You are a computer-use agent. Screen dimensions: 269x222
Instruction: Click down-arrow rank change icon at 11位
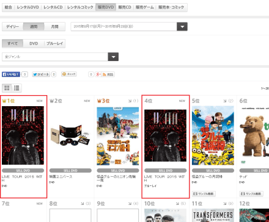225,204
